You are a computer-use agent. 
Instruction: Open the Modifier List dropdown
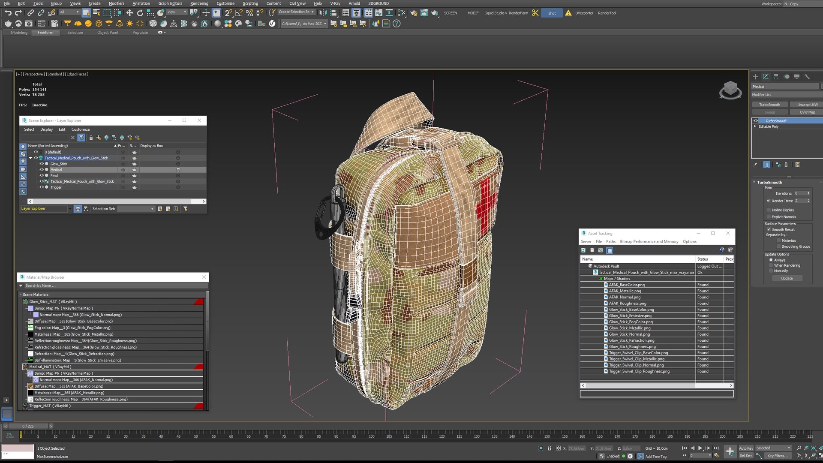tap(786, 95)
